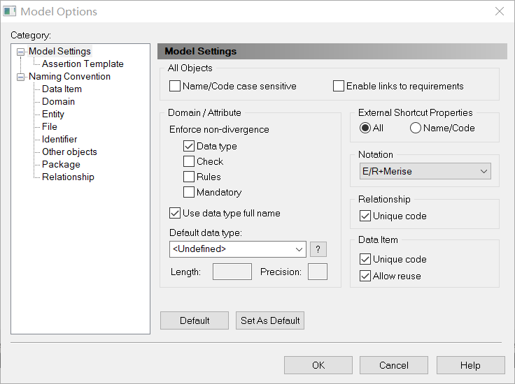The height and width of the screenshot is (384, 515).
Task: Close the Model Options dialog
Action: 500,11
